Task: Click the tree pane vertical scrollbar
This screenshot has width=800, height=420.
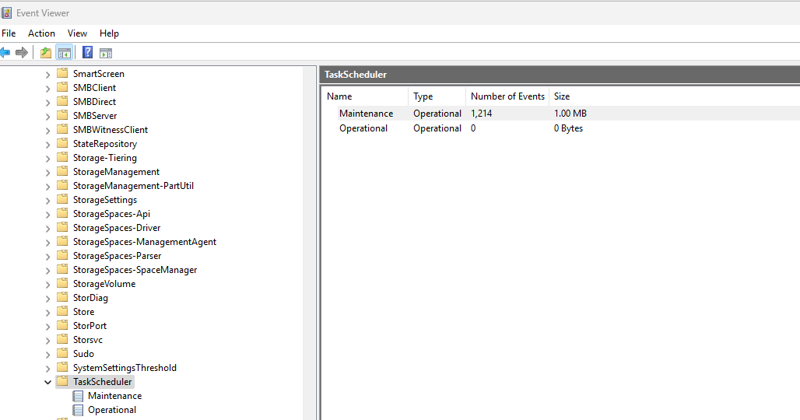Action: 309,243
